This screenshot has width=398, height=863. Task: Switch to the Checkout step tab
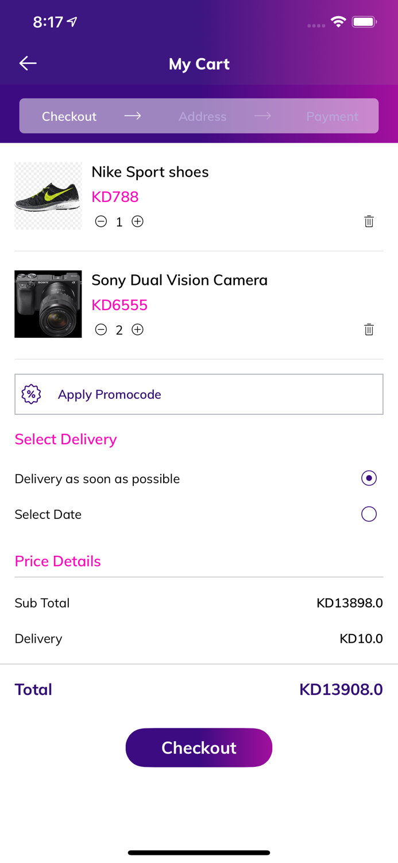69,116
